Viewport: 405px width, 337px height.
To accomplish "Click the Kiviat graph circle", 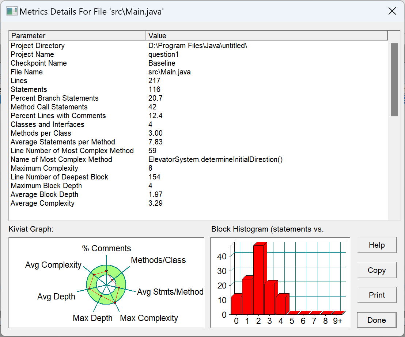I will point(106,285).
